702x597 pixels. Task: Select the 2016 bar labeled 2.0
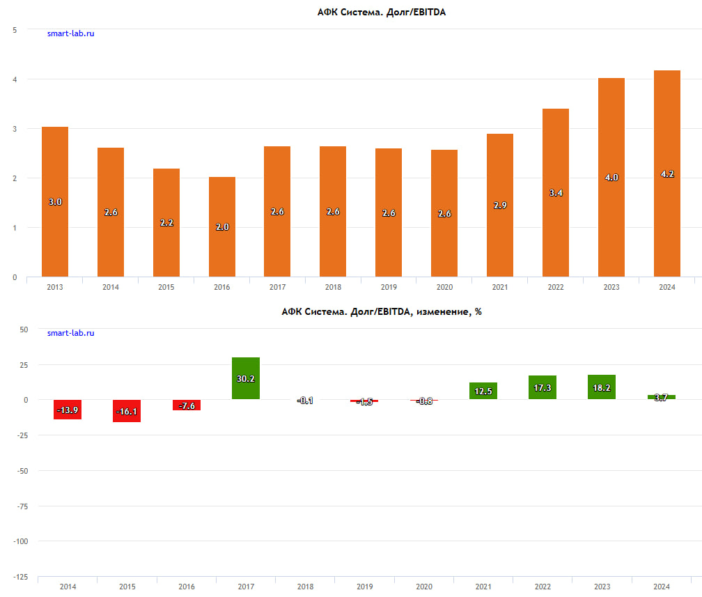click(222, 226)
